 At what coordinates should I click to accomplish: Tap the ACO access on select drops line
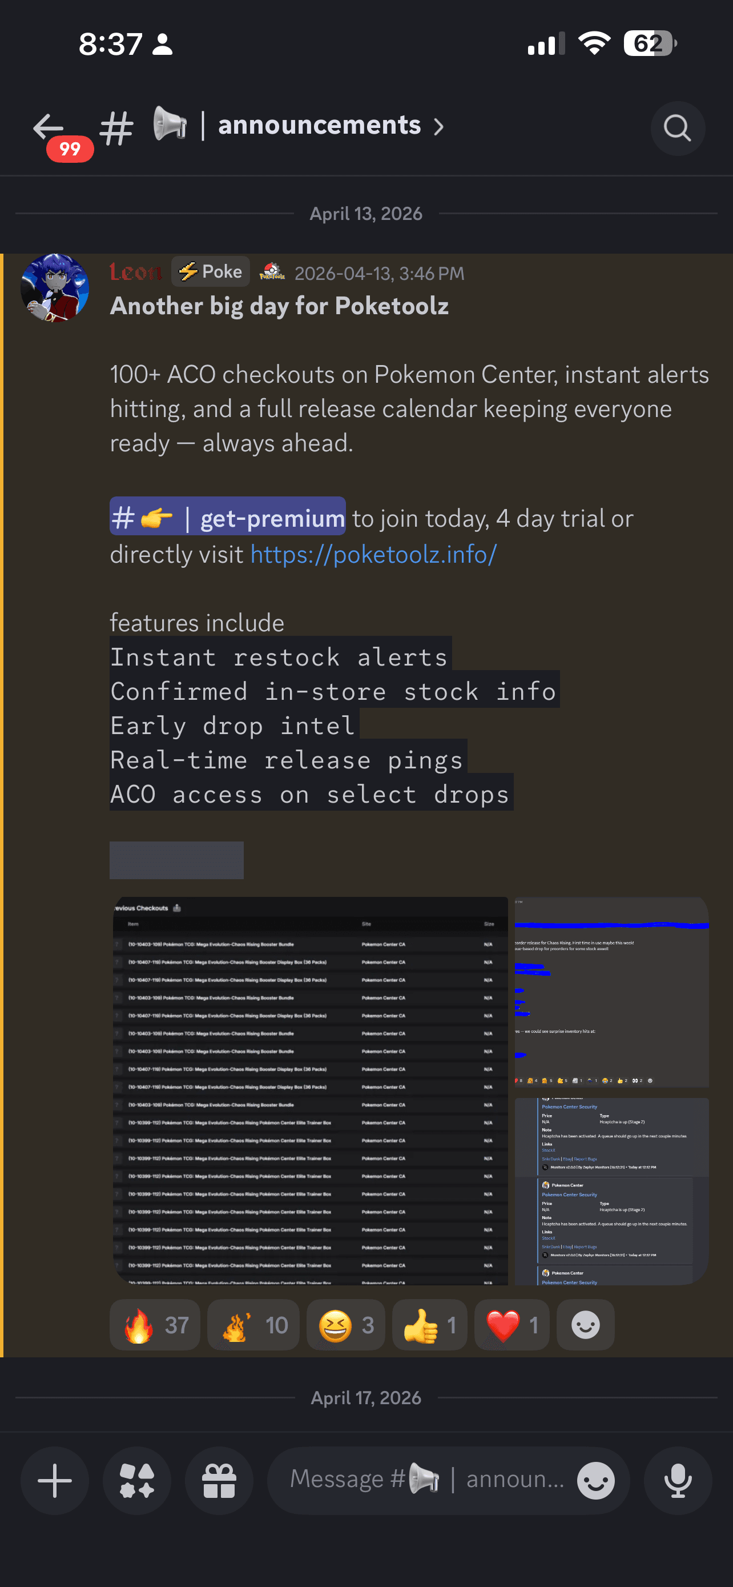tap(311, 793)
